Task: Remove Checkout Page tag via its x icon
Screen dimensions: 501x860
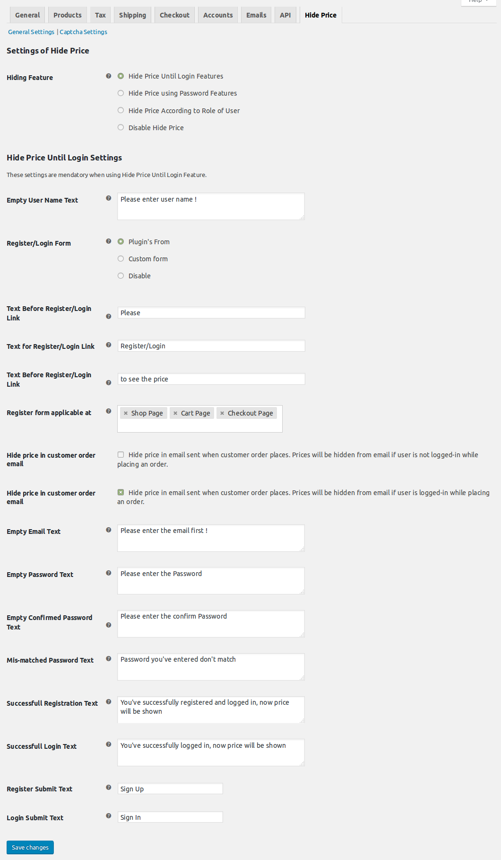Action: [222, 413]
